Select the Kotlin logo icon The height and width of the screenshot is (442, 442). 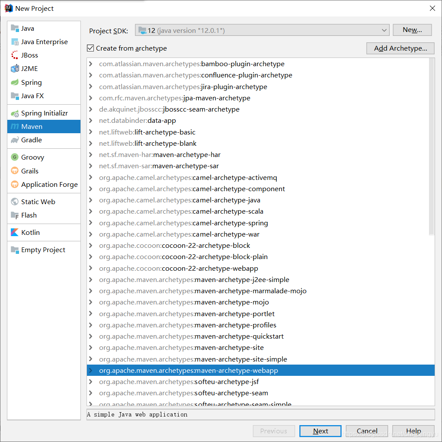pyautogui.click(x=15, y=233)
